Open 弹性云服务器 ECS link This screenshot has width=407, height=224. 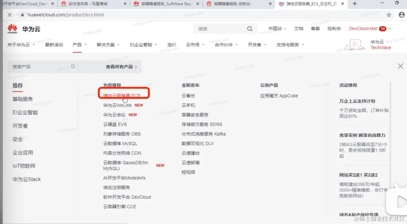tap(122, 96)
